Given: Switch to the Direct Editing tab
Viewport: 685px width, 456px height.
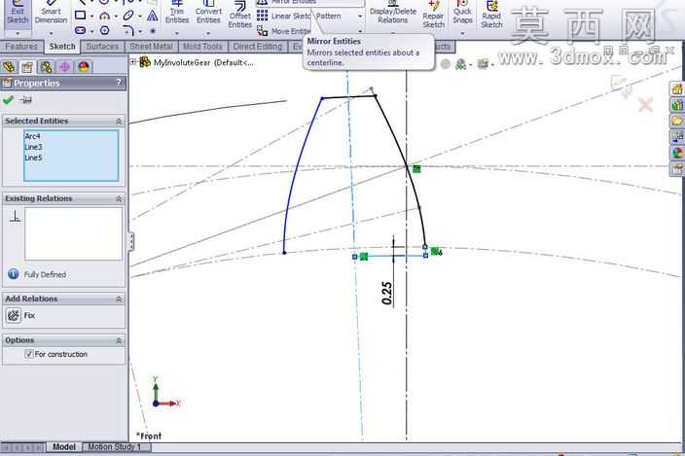Looking at the screenshot, I should (x=257, y=47).
